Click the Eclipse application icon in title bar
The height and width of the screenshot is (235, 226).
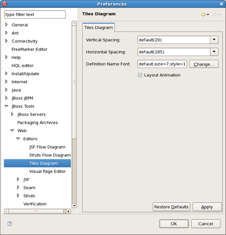[x=4, y=4]
